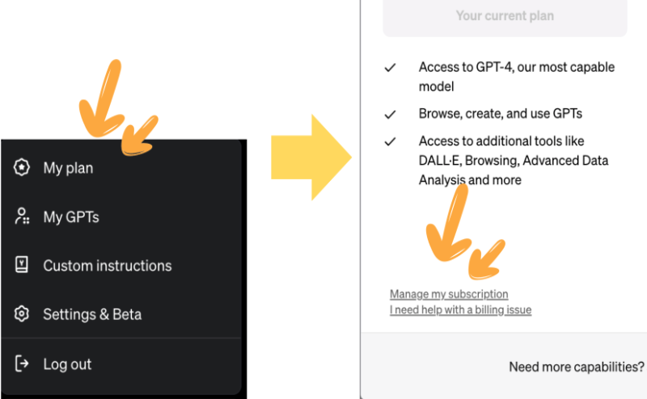Click the large yellow right arrow
The width and height of the screenshot is (647, 399).
[311, 157]
